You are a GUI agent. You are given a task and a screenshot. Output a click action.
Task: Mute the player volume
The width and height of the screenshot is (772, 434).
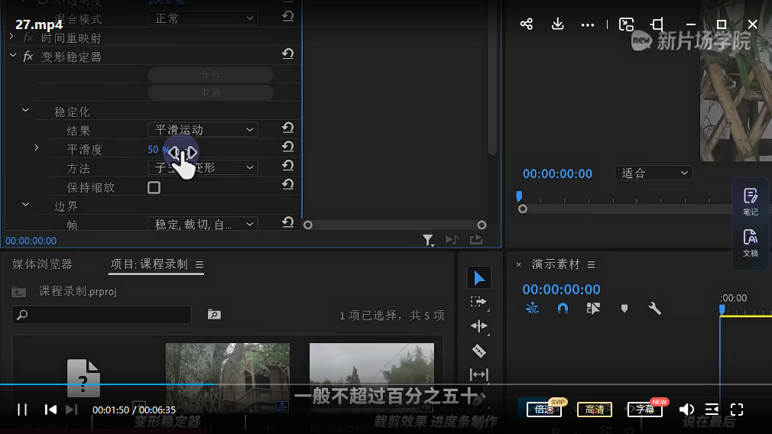pyautogui.click(x=686, y=410)
